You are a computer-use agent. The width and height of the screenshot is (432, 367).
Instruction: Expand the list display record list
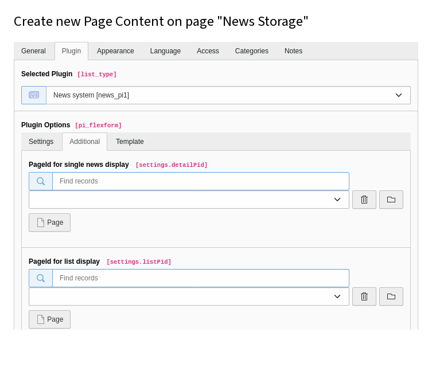coord(189,296)
